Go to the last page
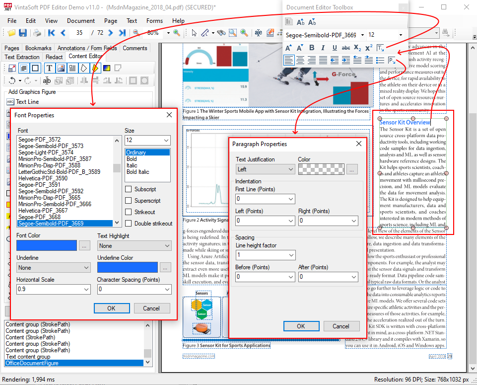The image size is (477, 385). pos(122,33)
